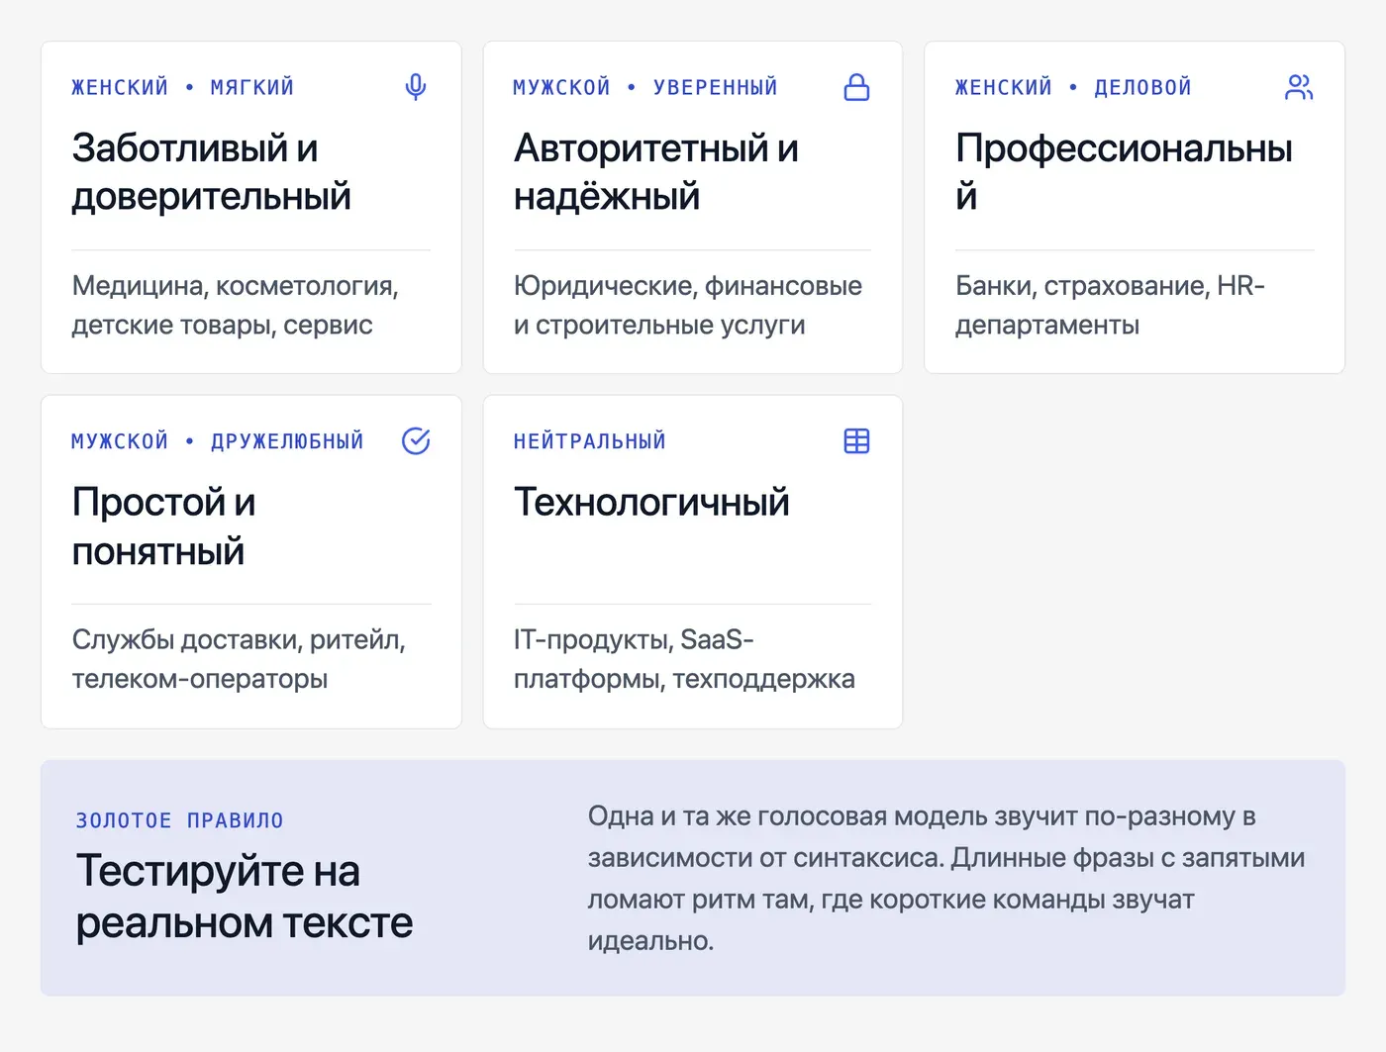Click the text Юридические, финансовые и строительные услуги

pos(688,306)
